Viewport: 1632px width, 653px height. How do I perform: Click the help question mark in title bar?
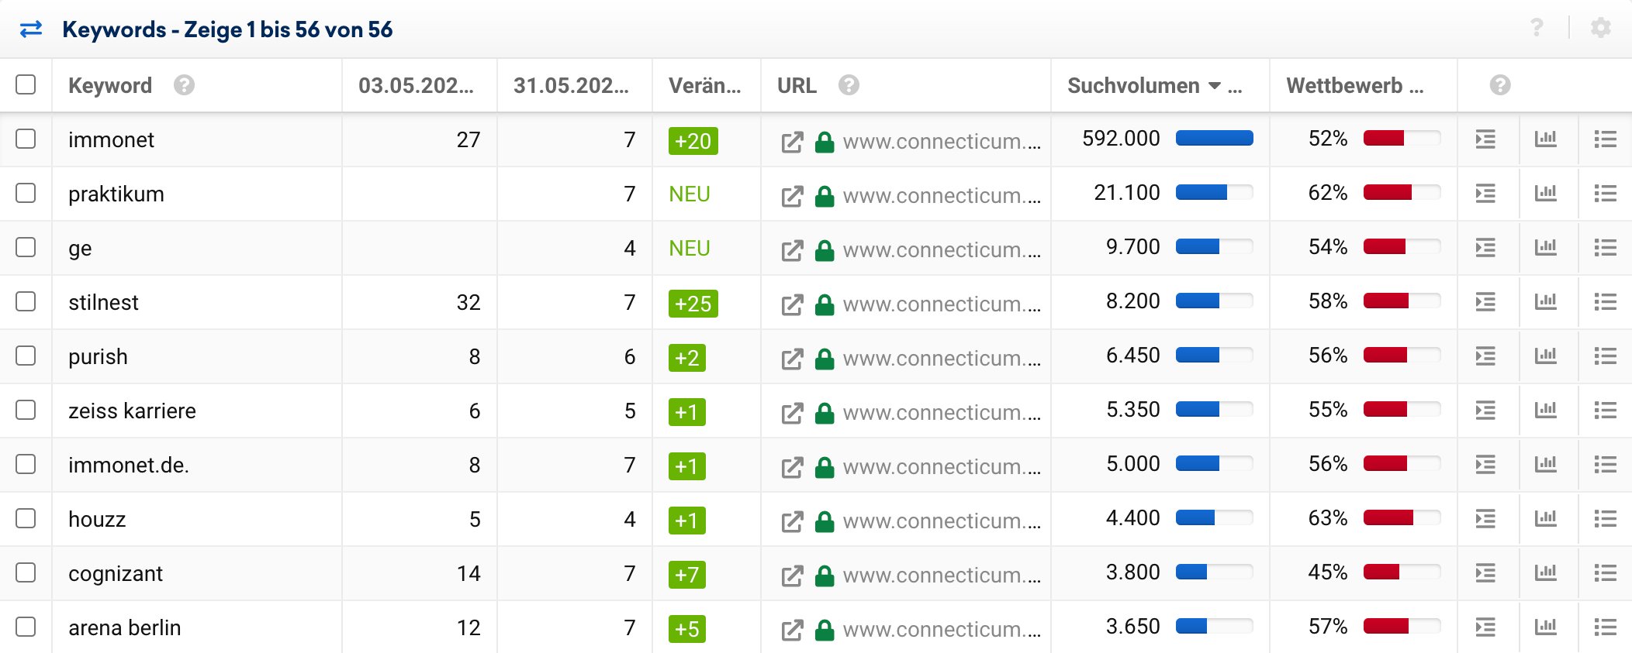coord(1537,29)
